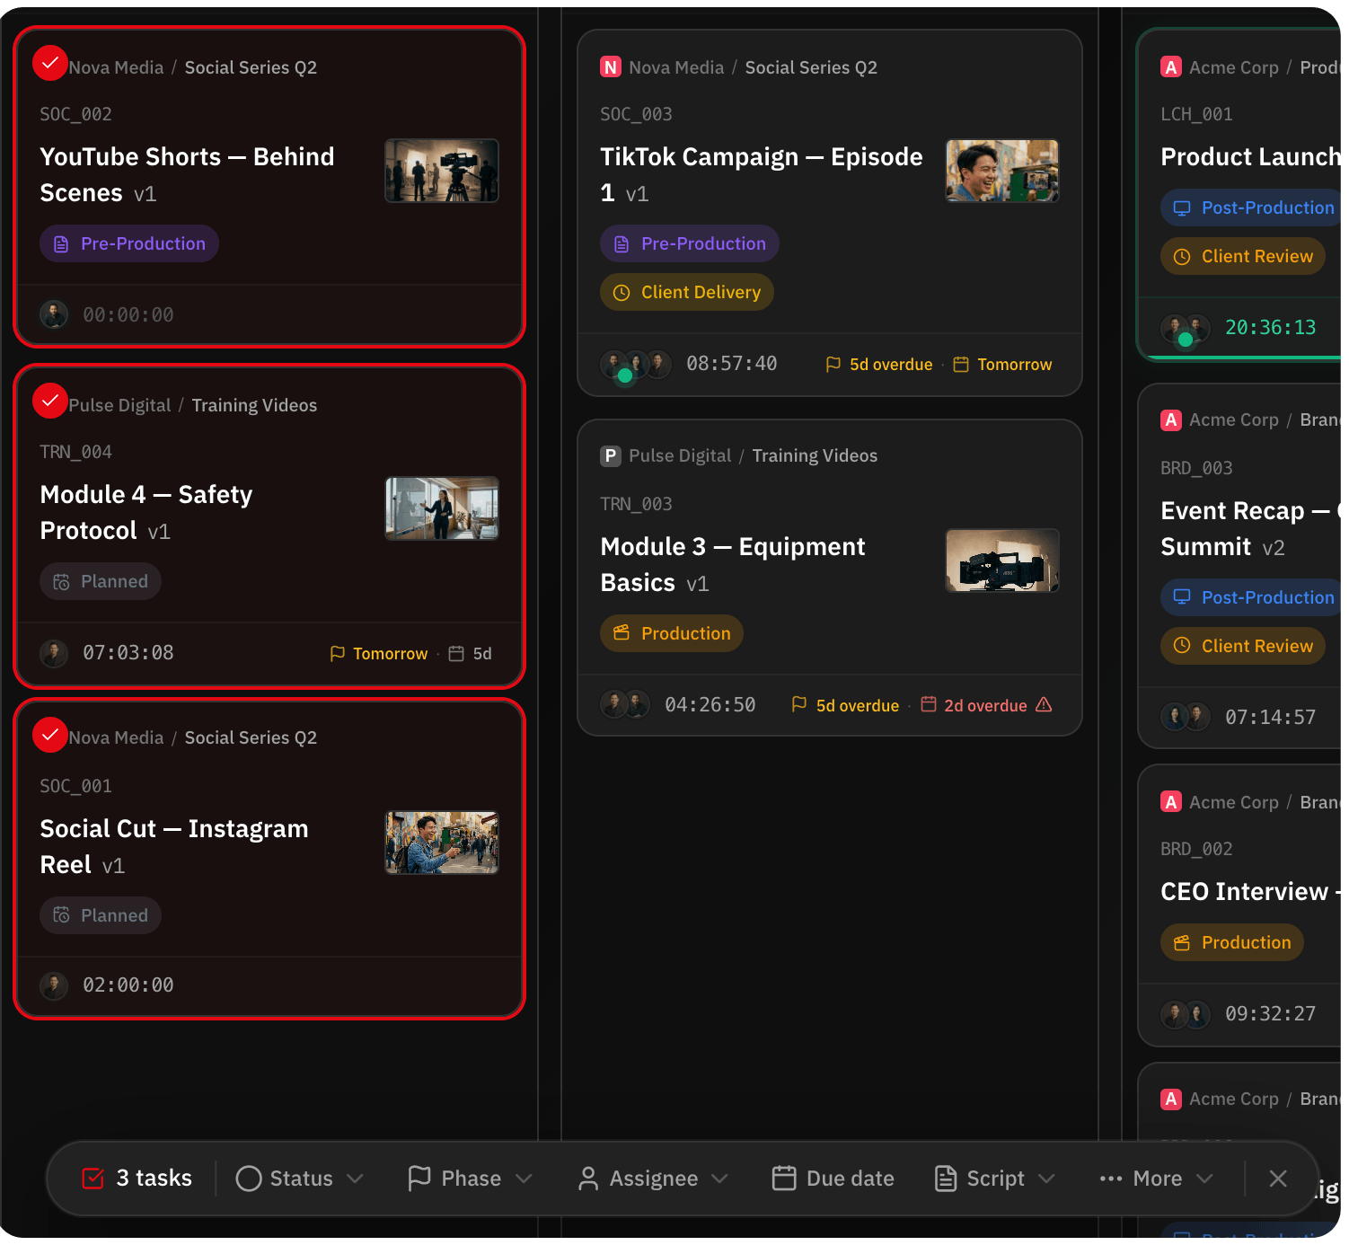Open the YouTube Shorts thumbnail image
This screenshot has height=1245, width=1349.
[x=442, y=171]
